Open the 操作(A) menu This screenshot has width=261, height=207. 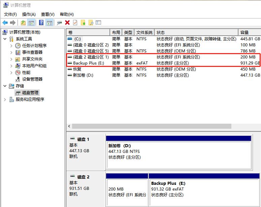(x=29, y=14)
